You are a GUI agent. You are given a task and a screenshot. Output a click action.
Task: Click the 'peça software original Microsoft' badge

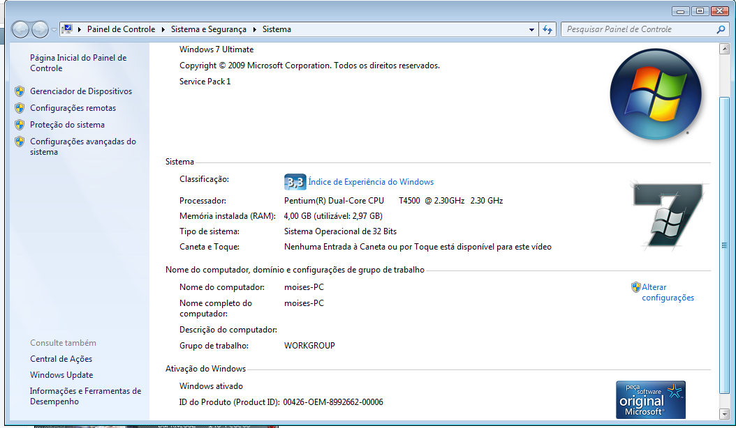[650, 399]
